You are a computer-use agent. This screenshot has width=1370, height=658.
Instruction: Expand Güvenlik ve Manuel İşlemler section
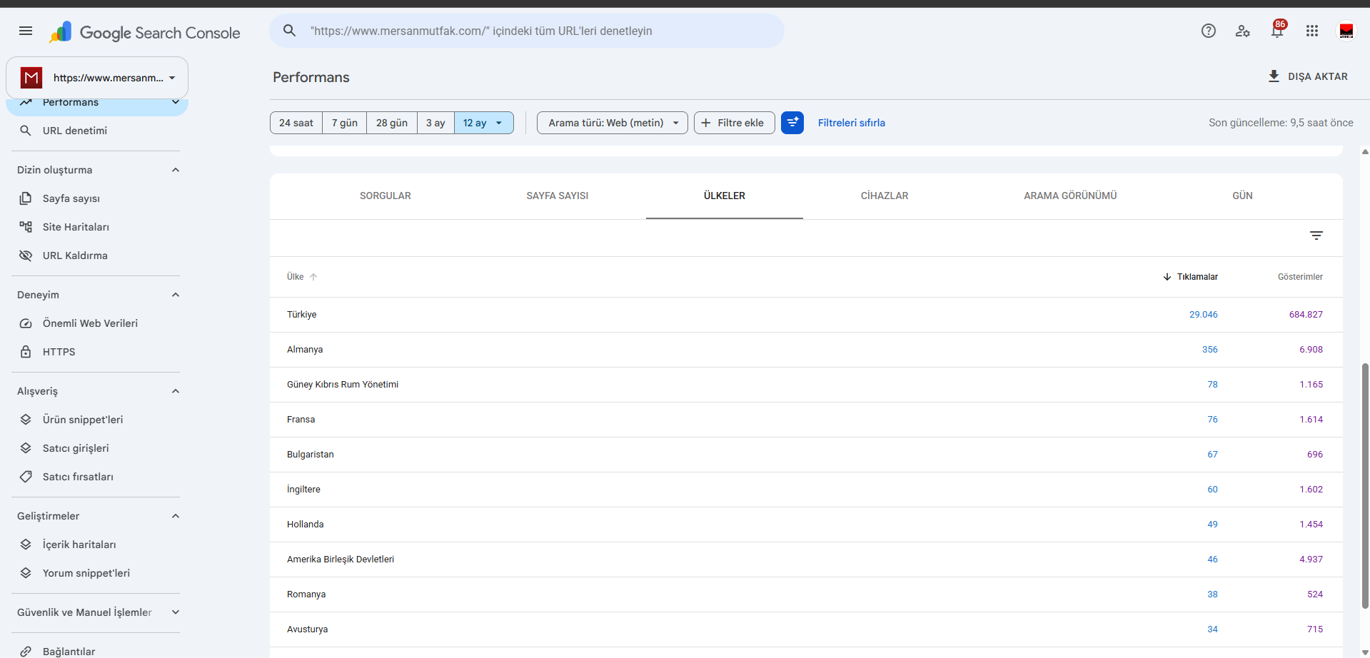176,612
